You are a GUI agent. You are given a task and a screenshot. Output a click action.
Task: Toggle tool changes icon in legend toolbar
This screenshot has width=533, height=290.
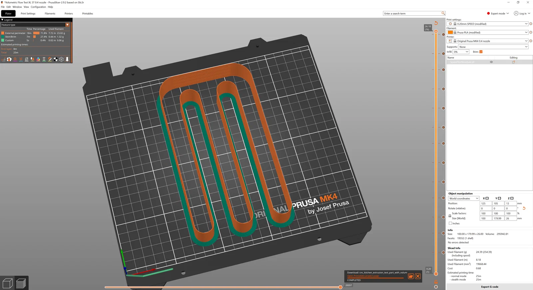pos(32,59)
